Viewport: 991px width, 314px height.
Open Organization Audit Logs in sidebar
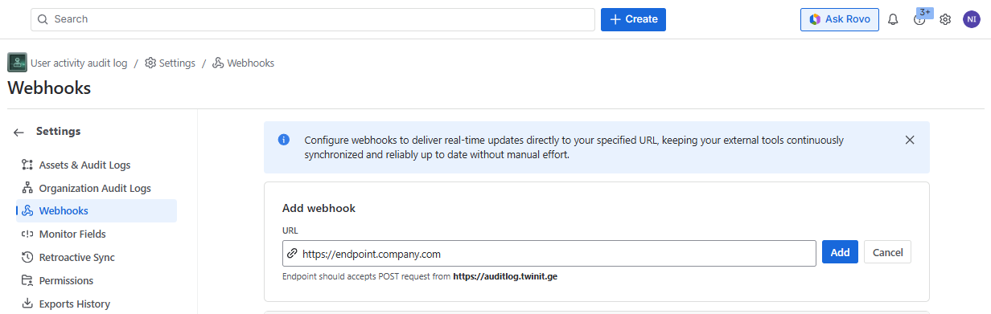[x=95, y=188]
